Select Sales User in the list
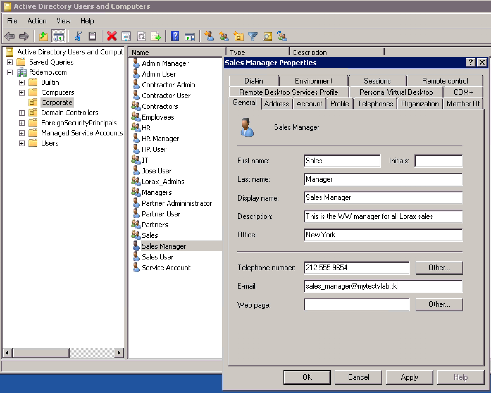 (x=158, y=257)
